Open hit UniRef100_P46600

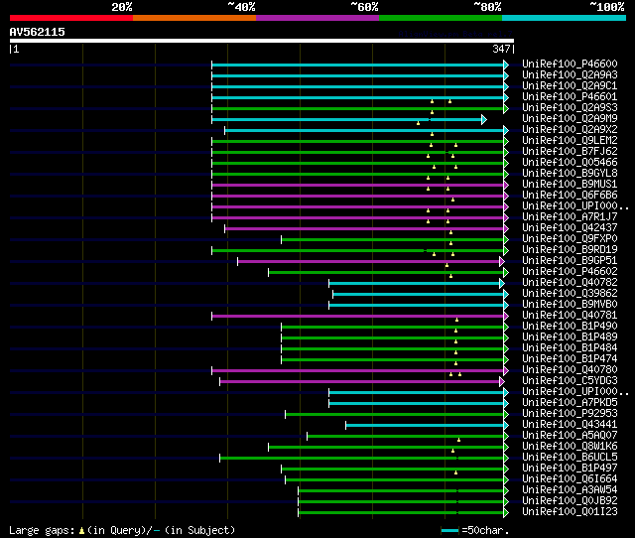tap(570, 64)
